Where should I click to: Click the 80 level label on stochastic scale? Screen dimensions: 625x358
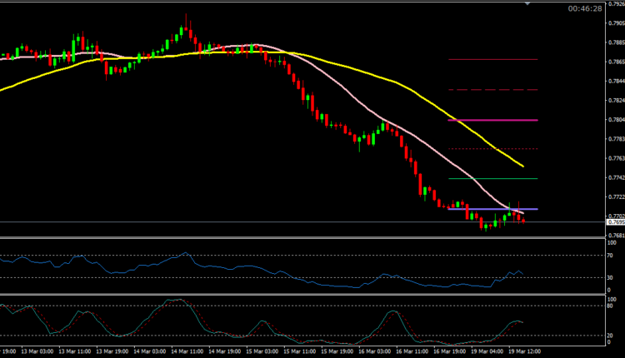611,305
